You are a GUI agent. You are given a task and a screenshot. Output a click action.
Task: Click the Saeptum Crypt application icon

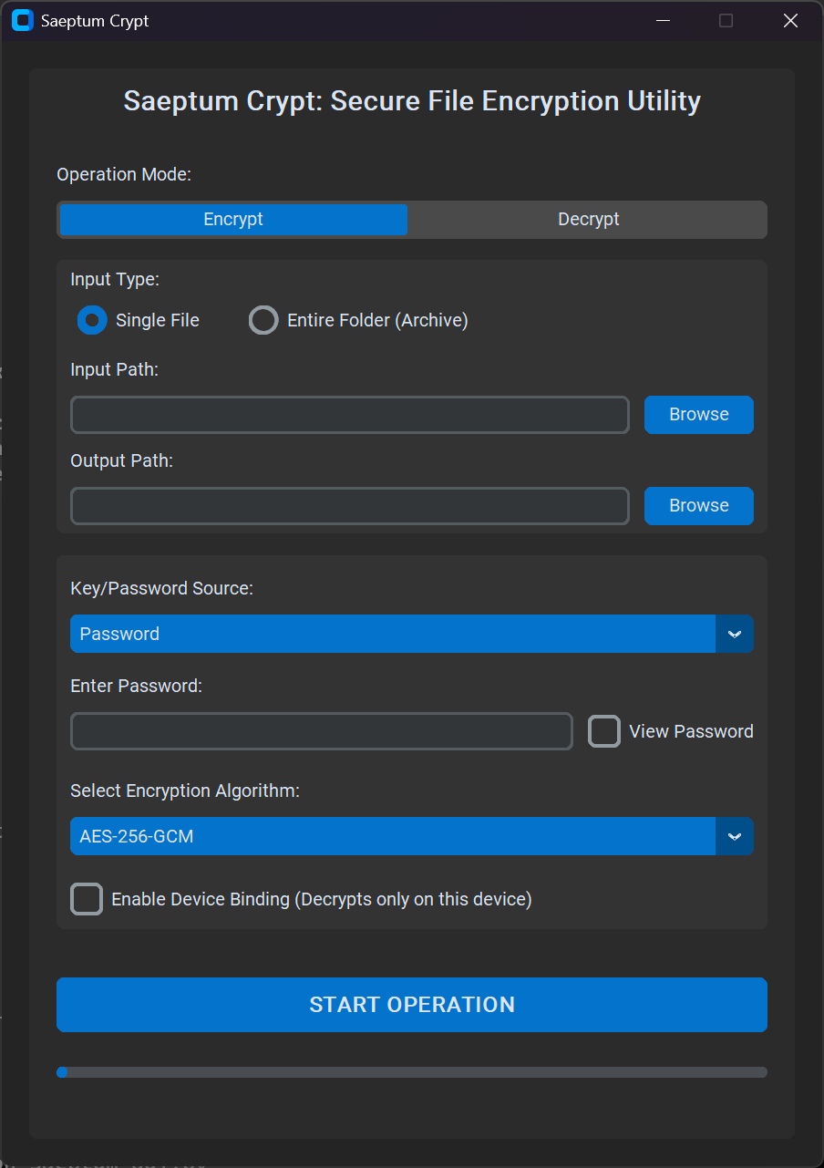tap(22, 20)
